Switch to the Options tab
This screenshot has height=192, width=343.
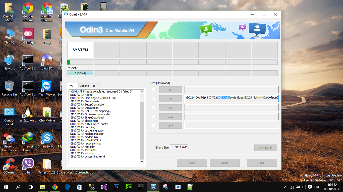coord(84,85)
